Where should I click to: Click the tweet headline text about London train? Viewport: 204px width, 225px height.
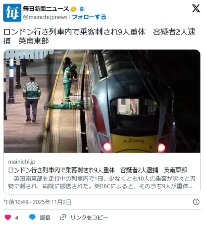(x=99, y=36)
